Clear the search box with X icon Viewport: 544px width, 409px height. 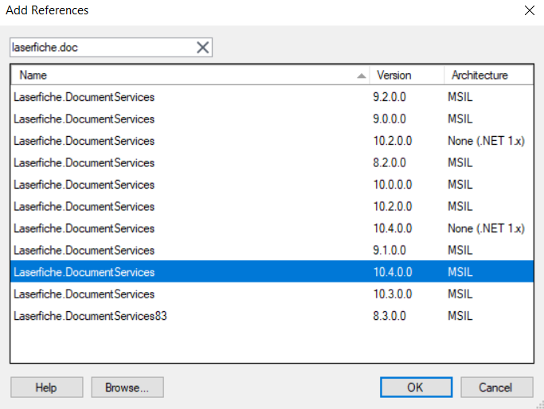click(x=202, y=47)
